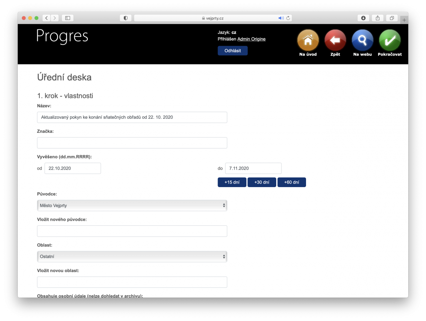Open Safari downloads icon
This screenshot has width=426, height=321.
coord(364,18)
